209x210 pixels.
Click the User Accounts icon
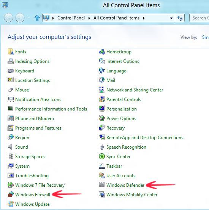[102, 176]
